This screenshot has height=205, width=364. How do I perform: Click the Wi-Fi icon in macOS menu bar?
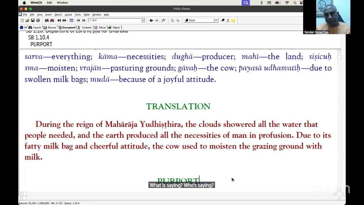point(287,3)
